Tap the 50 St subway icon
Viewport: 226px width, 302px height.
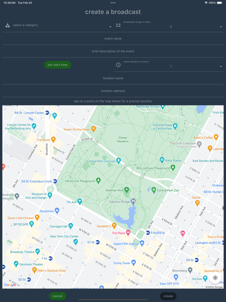29,279
